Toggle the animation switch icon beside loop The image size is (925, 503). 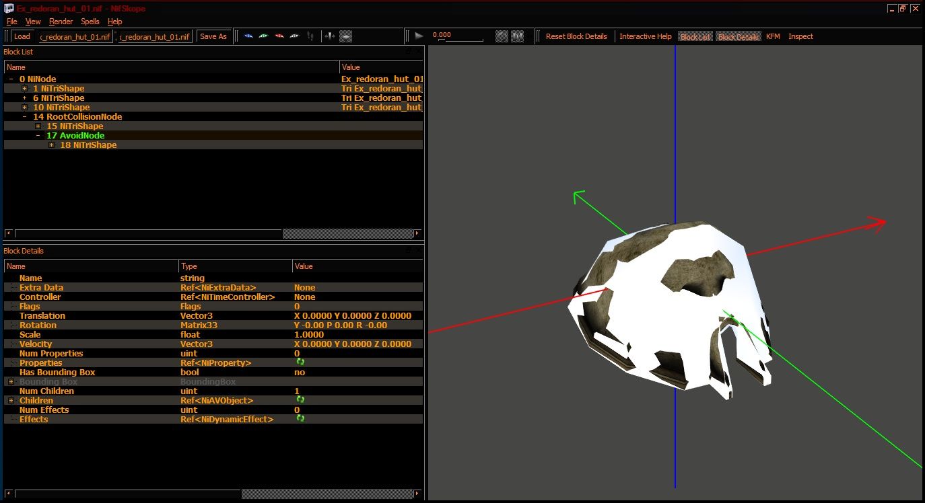tap(518, 36)
